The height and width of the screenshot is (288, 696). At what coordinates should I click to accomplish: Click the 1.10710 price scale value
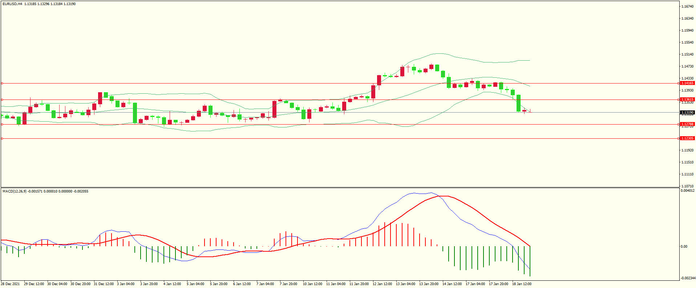[687, 186]
